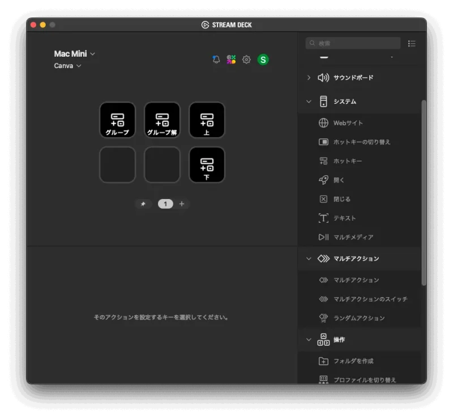Image resolution: width=453 pixels, height=419 pixels.
Task: Click the システム category label
Action: [x=345, y=101]
